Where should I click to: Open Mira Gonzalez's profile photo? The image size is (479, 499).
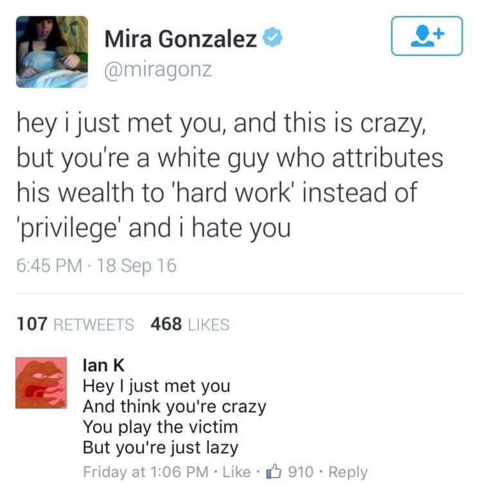tap(52, 52)
